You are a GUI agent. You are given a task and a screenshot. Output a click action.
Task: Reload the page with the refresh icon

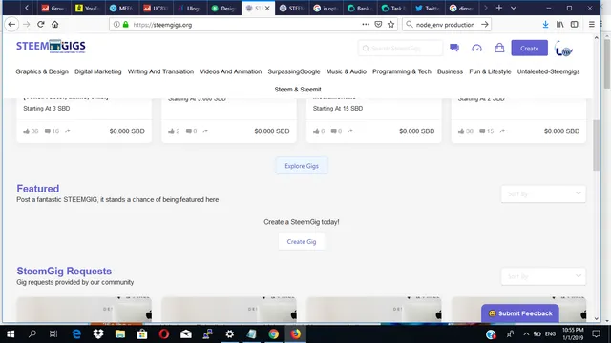(x=40, y=24)
